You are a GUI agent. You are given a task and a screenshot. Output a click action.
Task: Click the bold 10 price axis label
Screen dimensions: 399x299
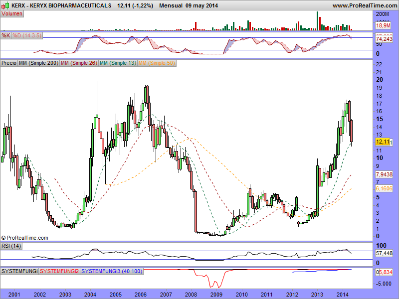[x=380, y=158]
